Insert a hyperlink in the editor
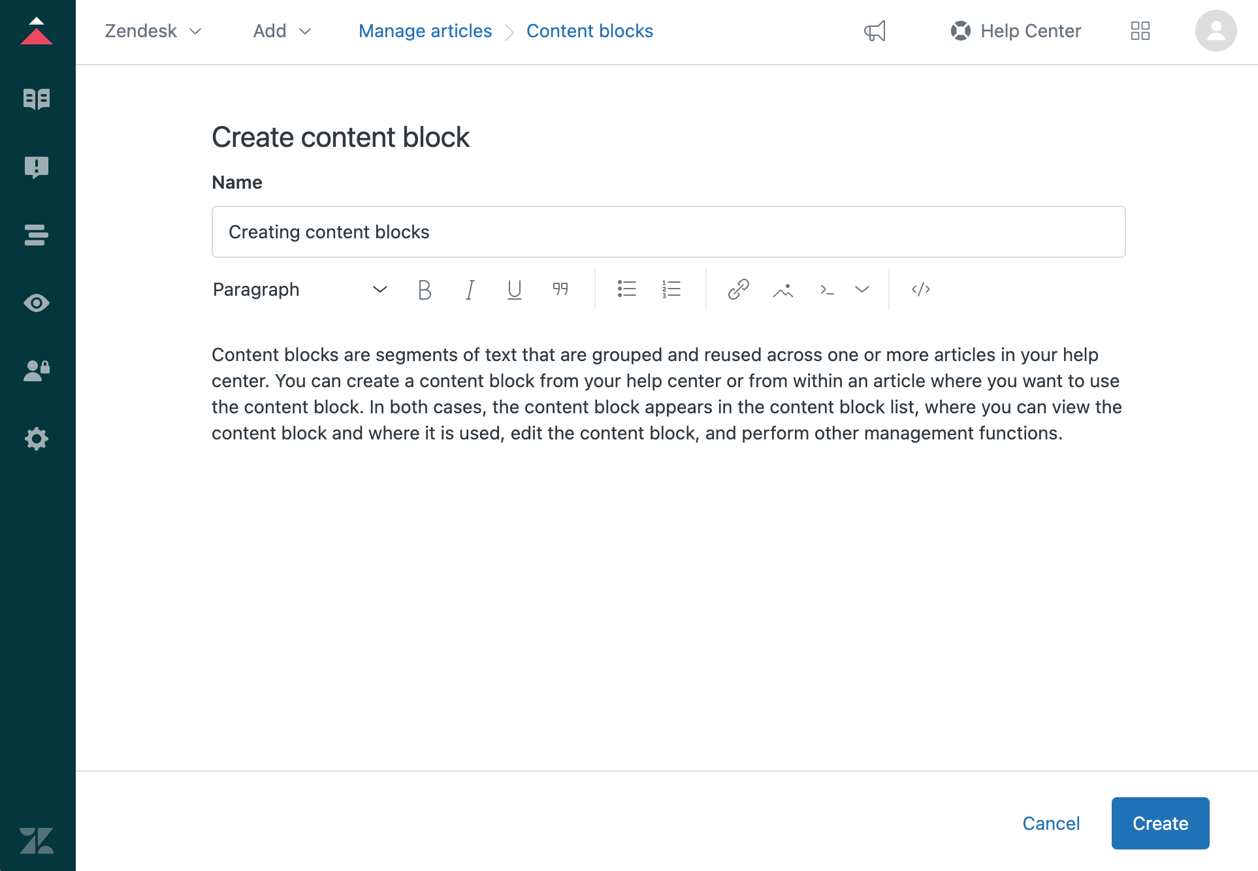The image size is (1258, 871). 739,289
